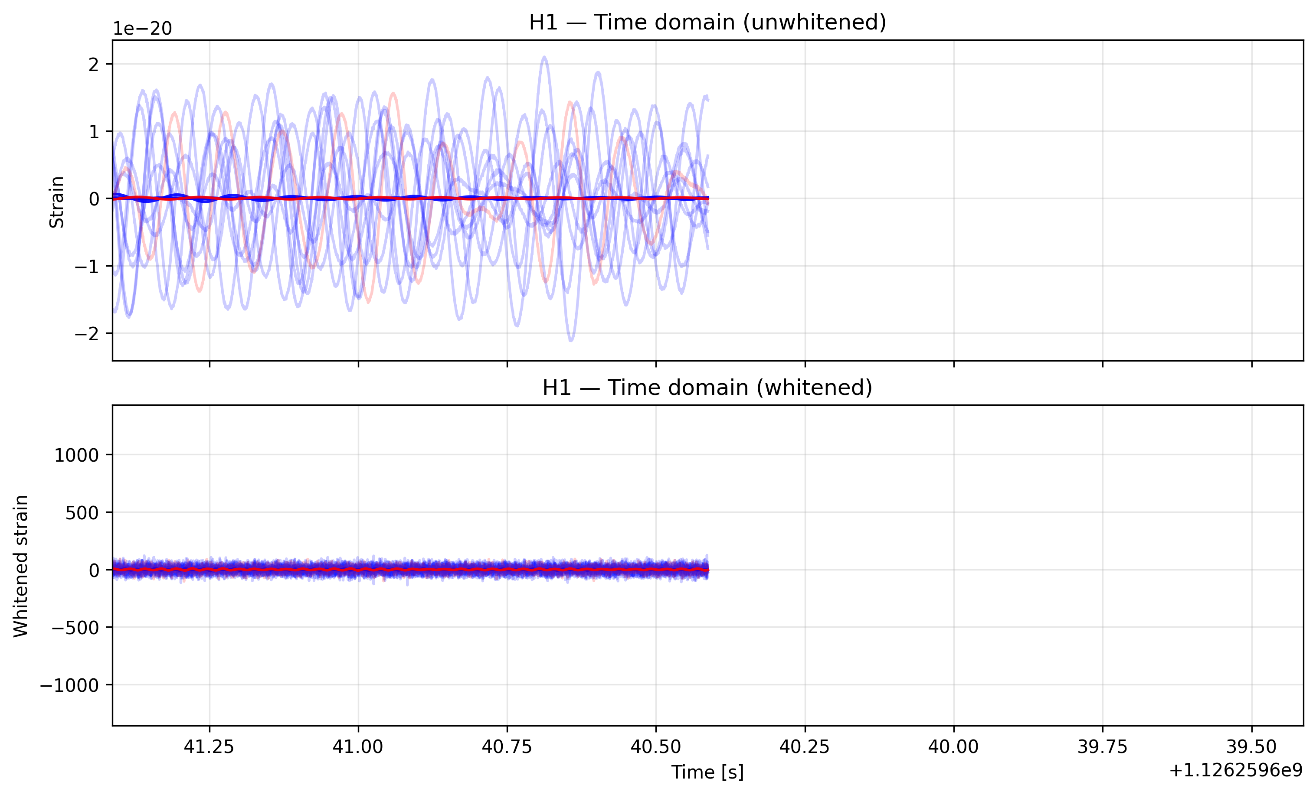Click the +1.1262596e9 offset text

click(1235, 770)
